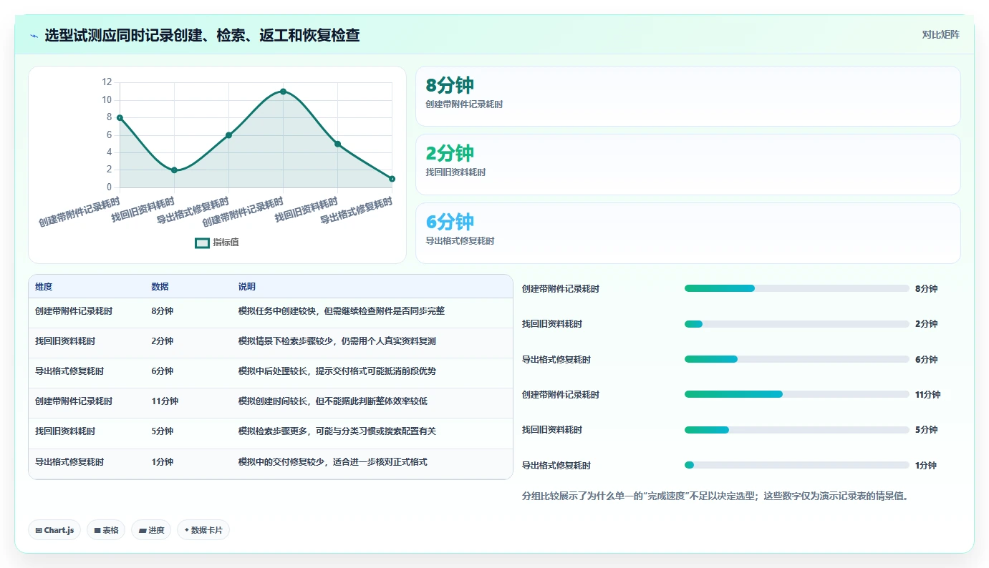Image resolution: width=989 pixels, height=568 pixels.
Task: Click the text 模拟检索步骤更多，可能与分类习惯或搜索配置有关
Action: [337, 431]
